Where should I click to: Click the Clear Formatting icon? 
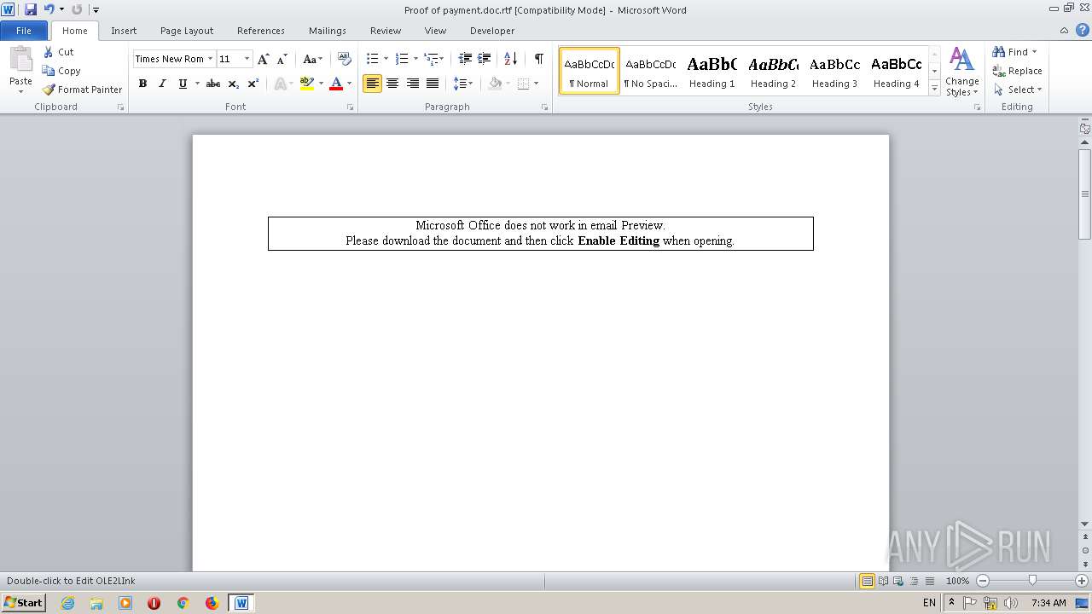344,59
